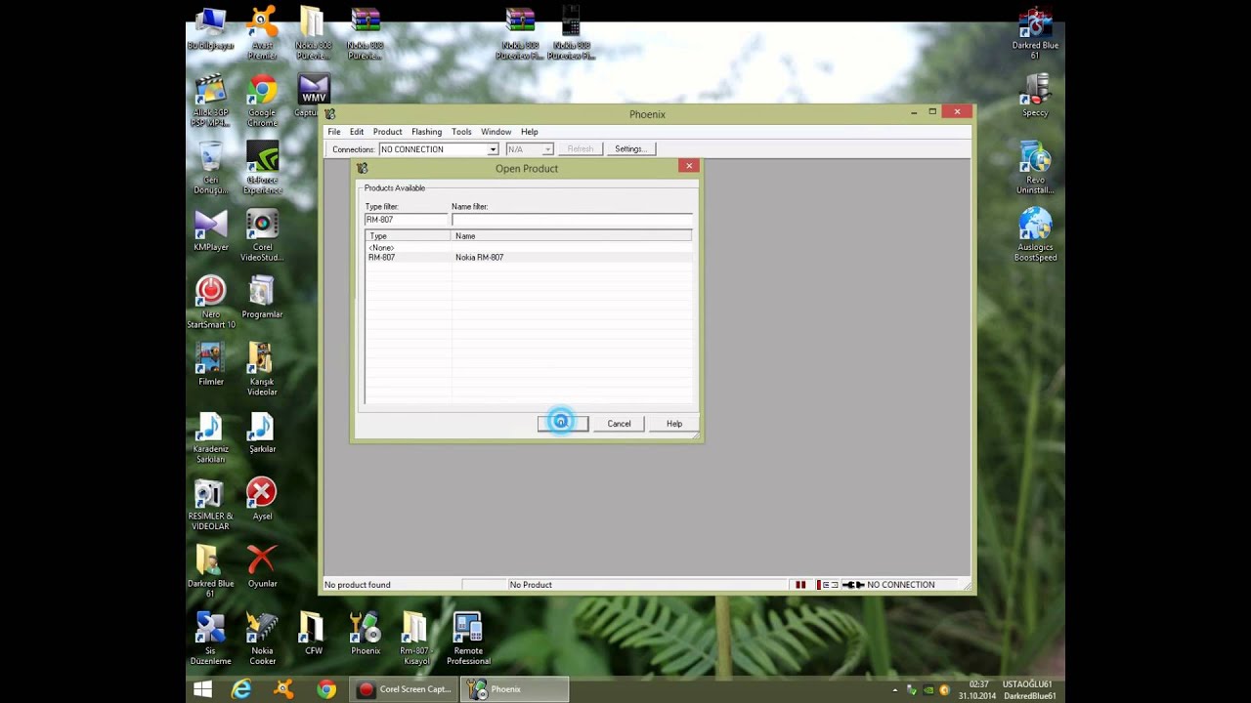Screen dimensions: 1251x703
Task: Open GeForce Experience desktop shortcut
Action: [262, 168]
